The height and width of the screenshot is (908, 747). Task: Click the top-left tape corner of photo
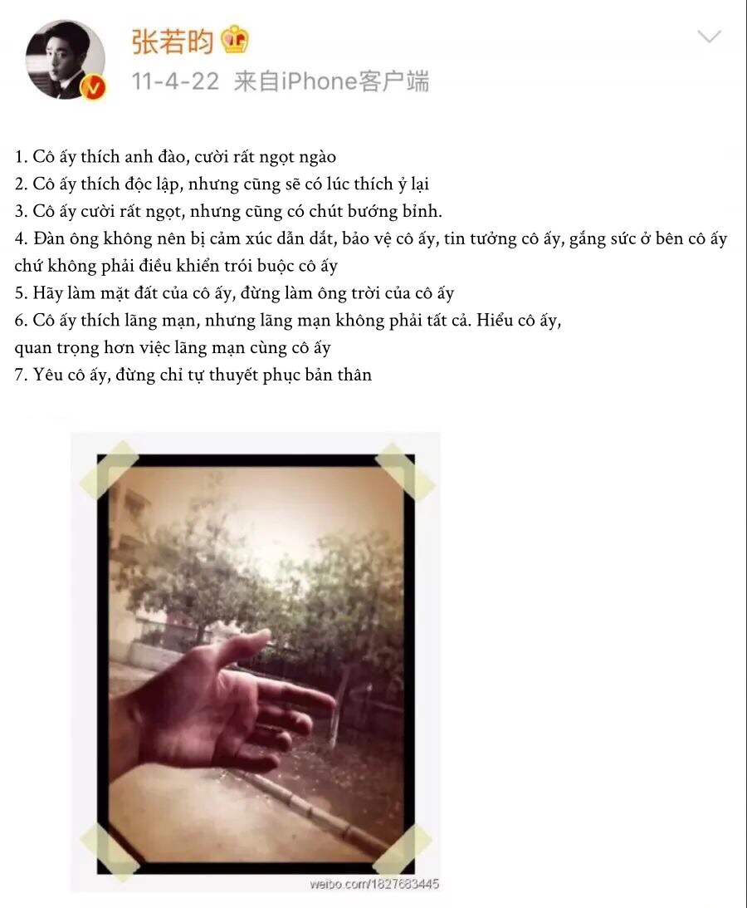coord(109,469)
